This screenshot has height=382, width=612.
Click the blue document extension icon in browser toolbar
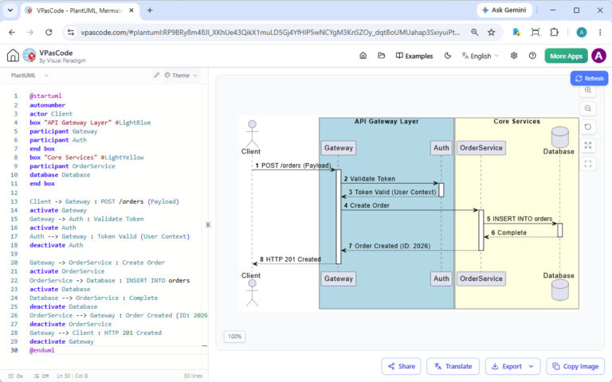click(x=516, y=33)
